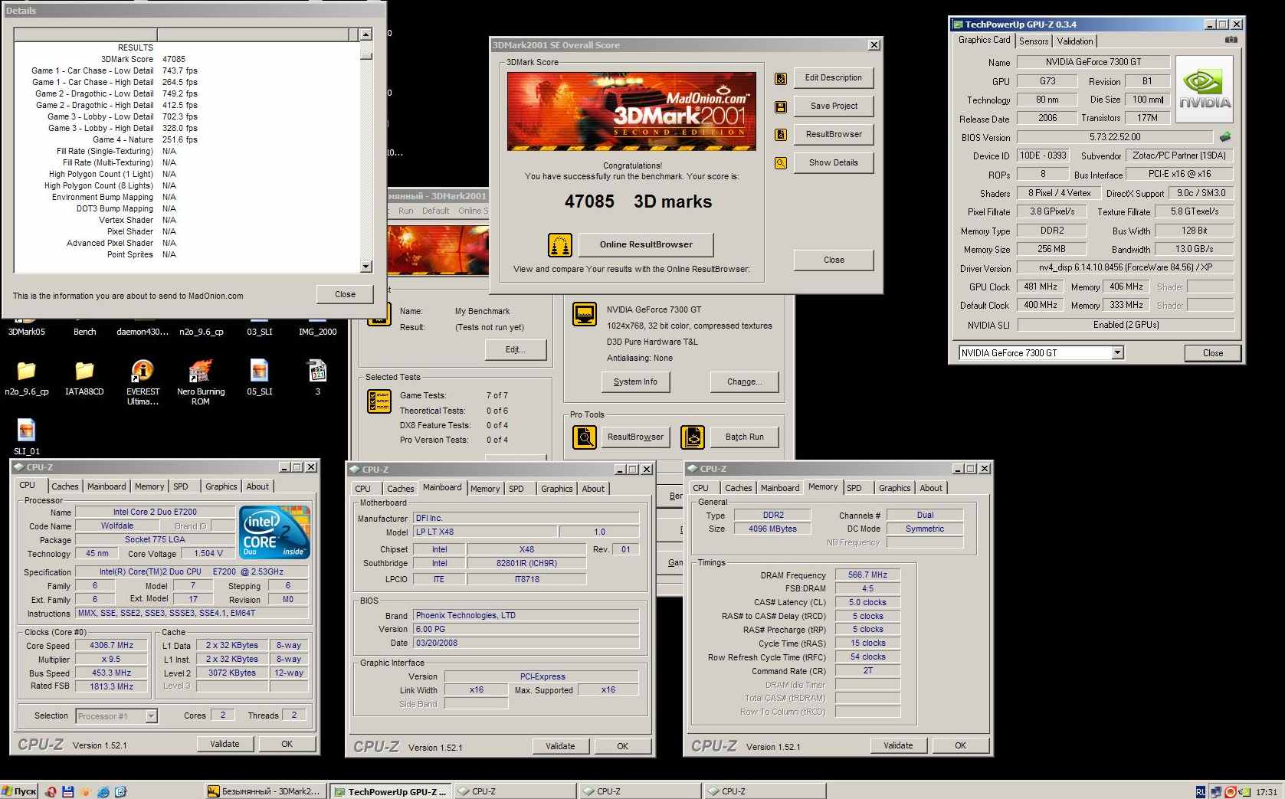Click the Edit Description icon in 3DMark score window
The width and height of the screenshot is (1285, 799).
780,78
